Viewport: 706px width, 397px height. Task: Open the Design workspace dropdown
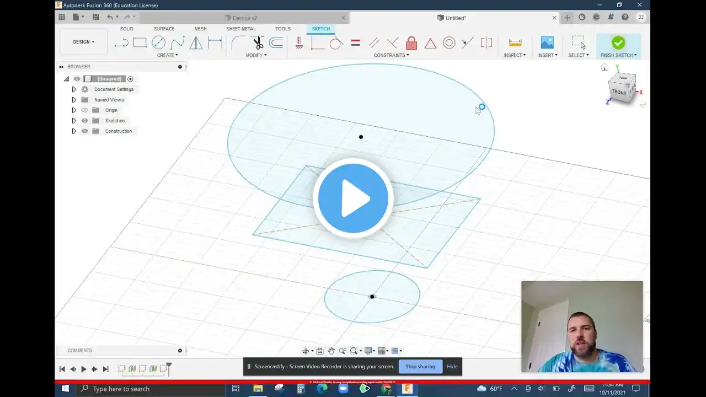pos(84,42)
